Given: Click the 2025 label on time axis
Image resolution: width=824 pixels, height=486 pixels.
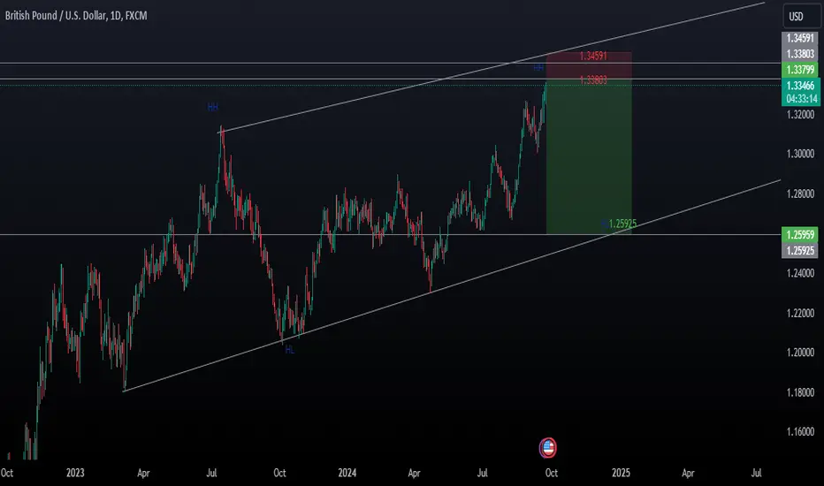Looking at the screenshot, I should pos(621,473).
